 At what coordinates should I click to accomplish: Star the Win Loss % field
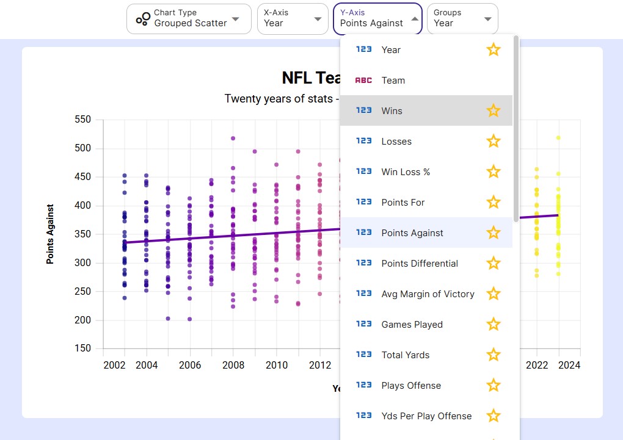pyautogui.click(x=493, y=172)
